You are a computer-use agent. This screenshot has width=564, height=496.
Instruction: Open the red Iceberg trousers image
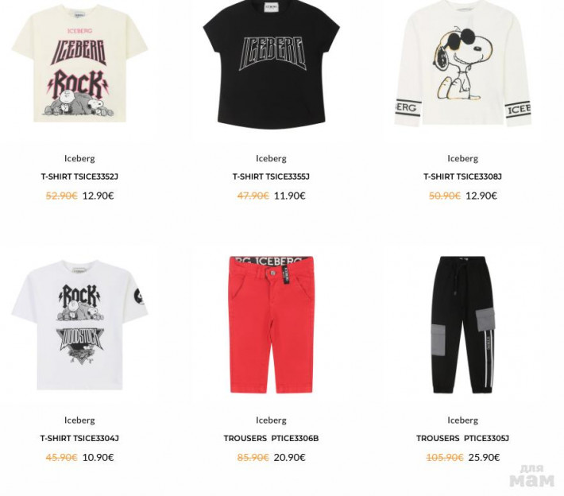pyautogui.click(x=271, y=324)
